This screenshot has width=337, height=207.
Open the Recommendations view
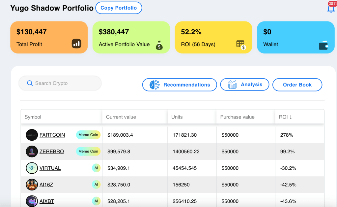[x=180, y=85]
